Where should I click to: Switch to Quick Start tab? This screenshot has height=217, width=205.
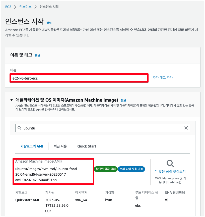click(87, 146)
